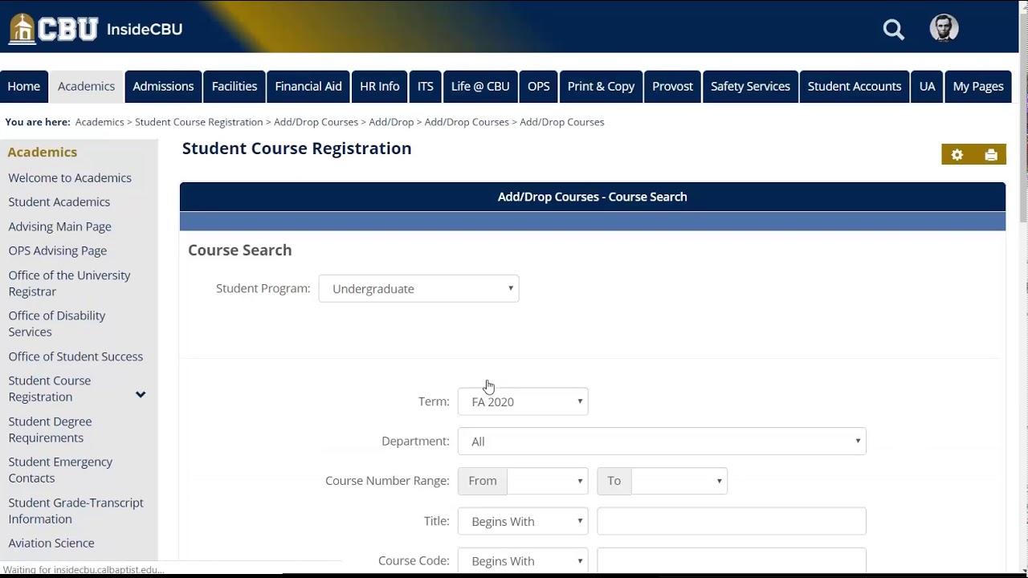Open the ITS tab
The width and height of the screenshot is (1028, 578).
pos(426,87)
